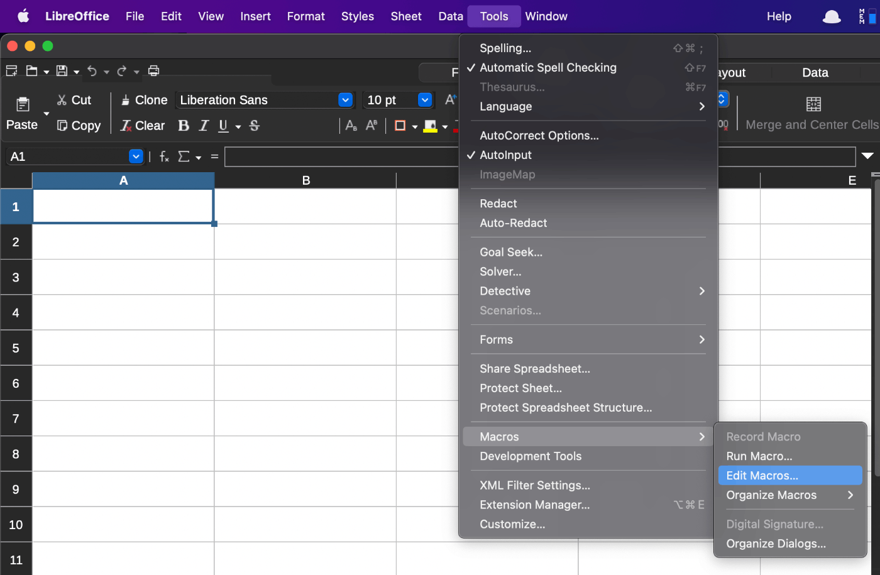This screenshot has height=575, width=880.
Task: Select row 5 header
Action: 16,348
